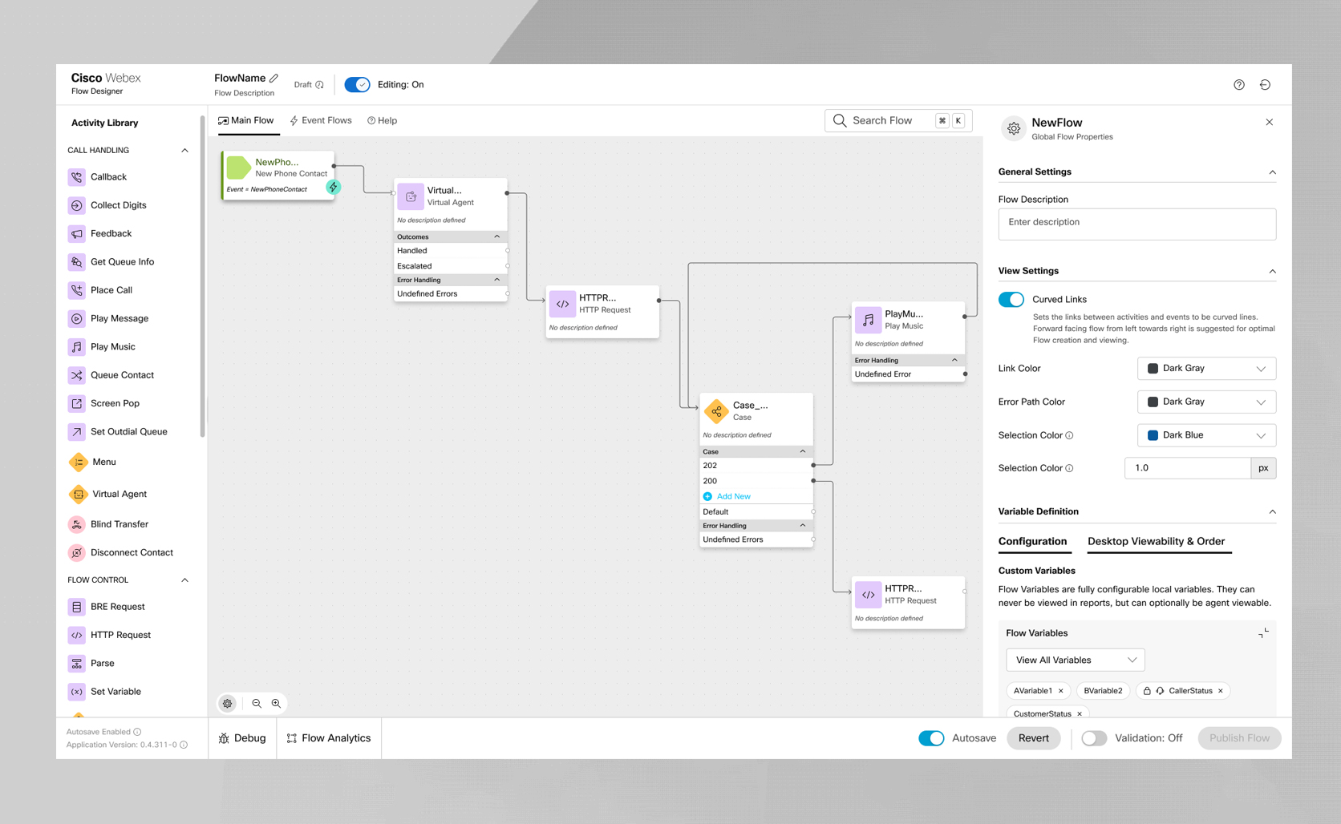Click the Revert button
1341x824 pixels.
click(1033, 738)
